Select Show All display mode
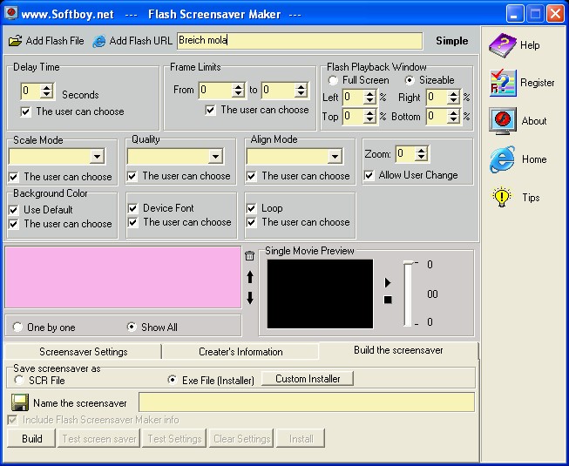Viewport: 569px width, 466px height. click(132, 328)
